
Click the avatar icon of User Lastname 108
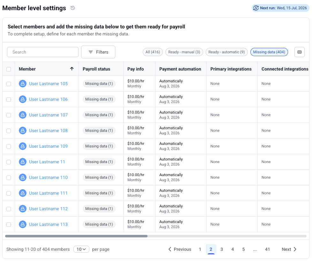23,130
